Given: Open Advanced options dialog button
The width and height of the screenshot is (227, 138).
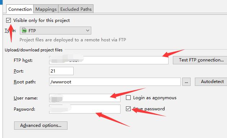Looking at the screenshot, I should tap(41, 125).
